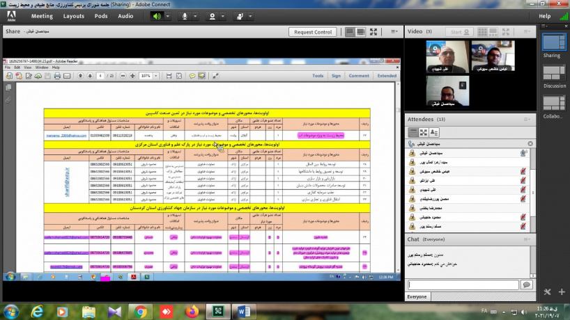The width and height of the screenshot is (570, 320).
Task: Dismiss the active speaker notification bar
Action: 531,143
